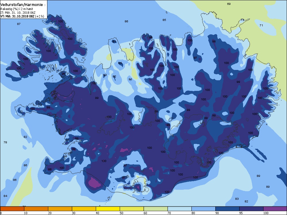Click the 30–40 amber legend swatch

(84, 209)
